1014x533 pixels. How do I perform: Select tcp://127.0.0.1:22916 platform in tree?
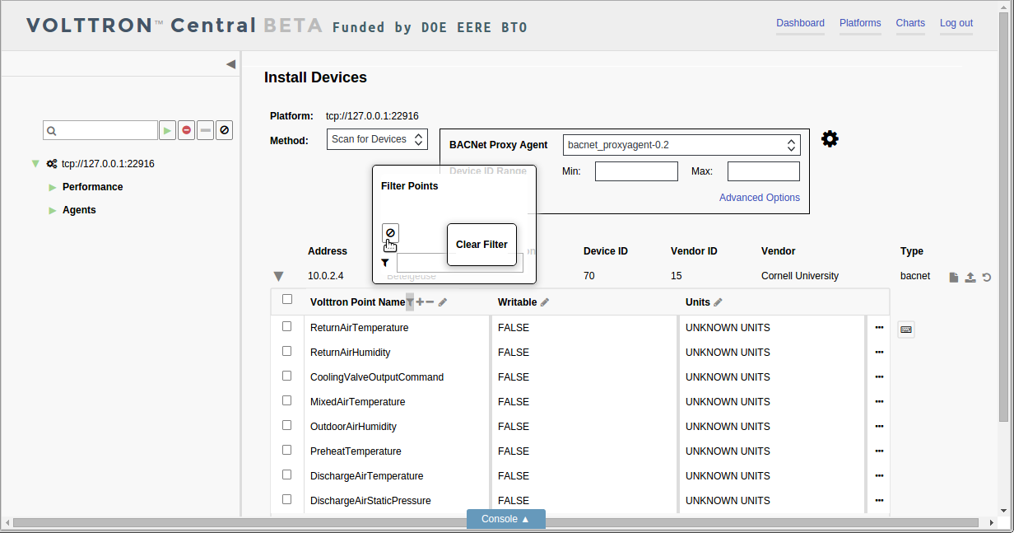pos(108,164)
